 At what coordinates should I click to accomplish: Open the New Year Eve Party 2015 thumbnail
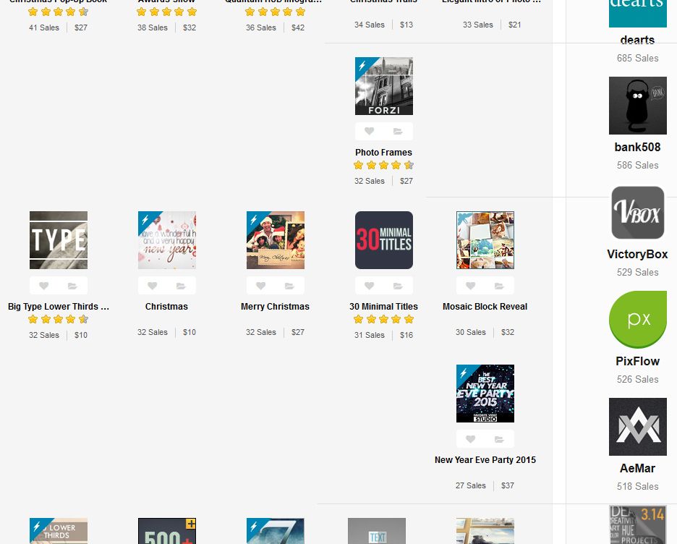(485, 394)
